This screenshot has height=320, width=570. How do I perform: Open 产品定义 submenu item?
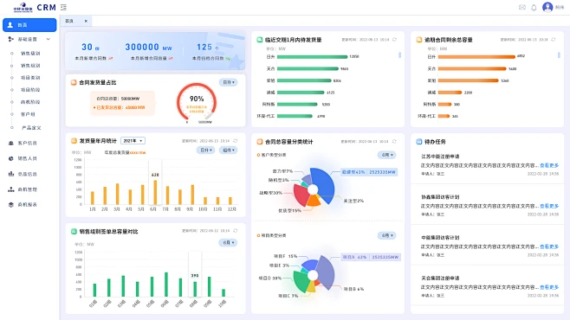click(x=31, y=128)
